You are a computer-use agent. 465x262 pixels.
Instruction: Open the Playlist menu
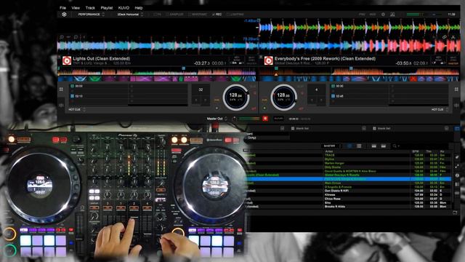coord(107,8)
